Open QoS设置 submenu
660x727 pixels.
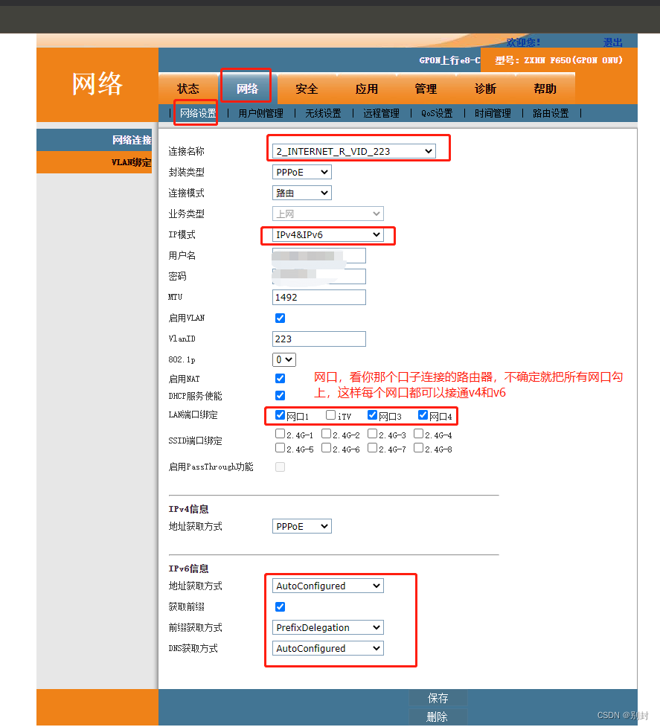pos(437,113)
